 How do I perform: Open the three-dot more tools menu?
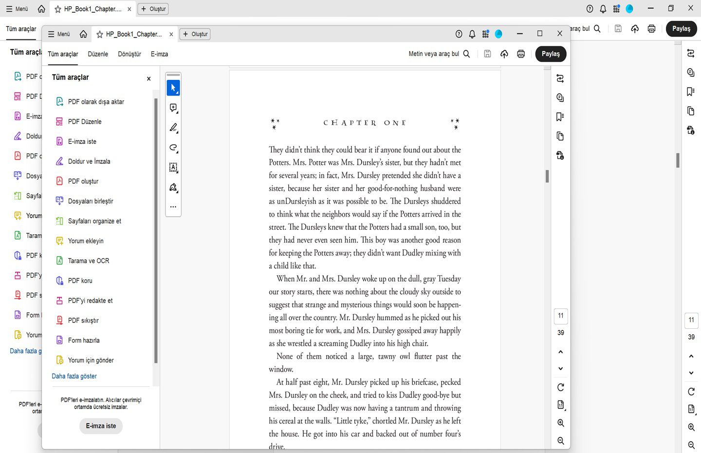(173, 207)
